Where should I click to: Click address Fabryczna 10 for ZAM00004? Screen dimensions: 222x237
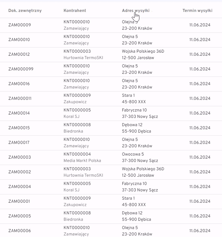(x=134, y=184)
